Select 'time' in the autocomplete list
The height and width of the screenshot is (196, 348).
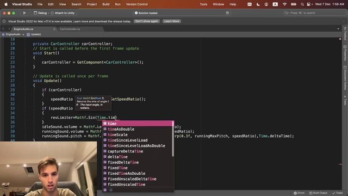138,124
